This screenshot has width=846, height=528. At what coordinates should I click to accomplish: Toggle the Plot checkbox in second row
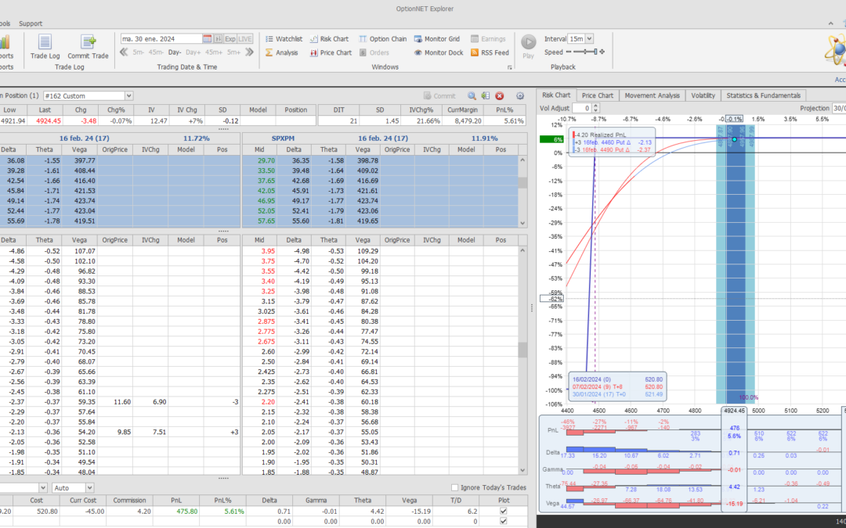click(503, 521)
